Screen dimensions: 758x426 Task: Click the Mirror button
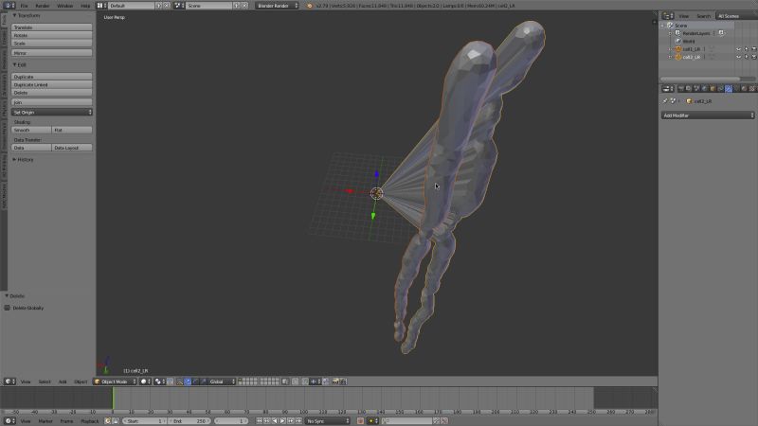(52, 53)
